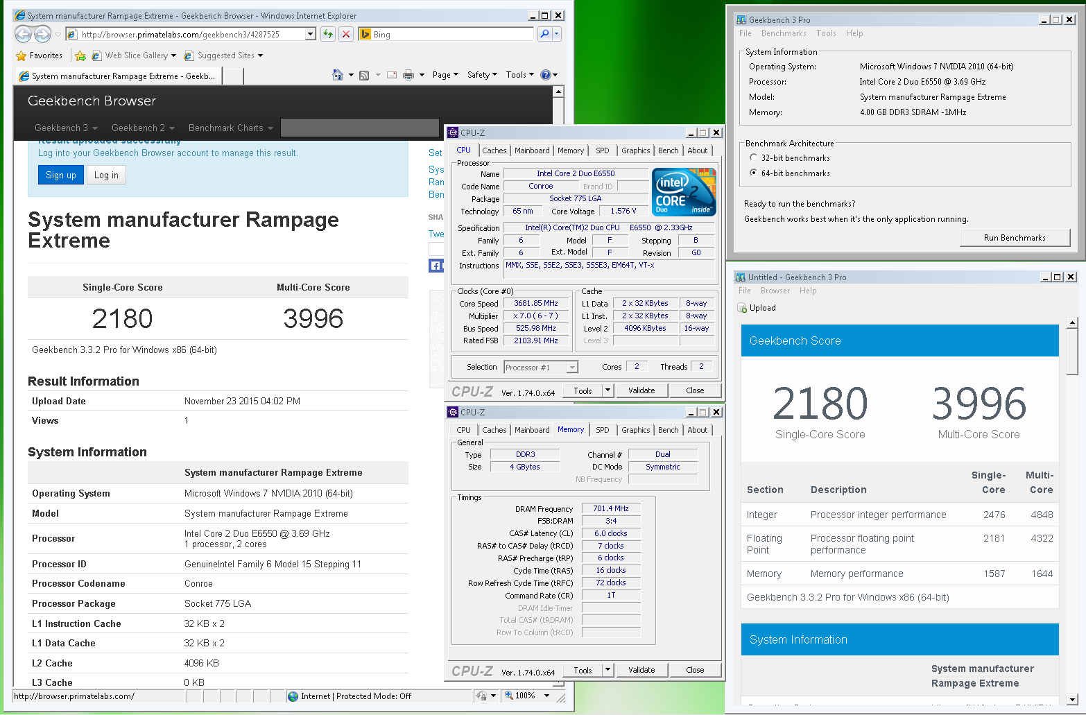Open File menu in Geekbench 3 Pro
The image size is (1086, 715).
745,33
